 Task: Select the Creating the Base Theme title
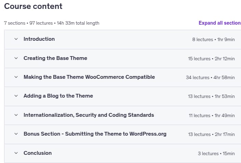click(x=55, y=58)
